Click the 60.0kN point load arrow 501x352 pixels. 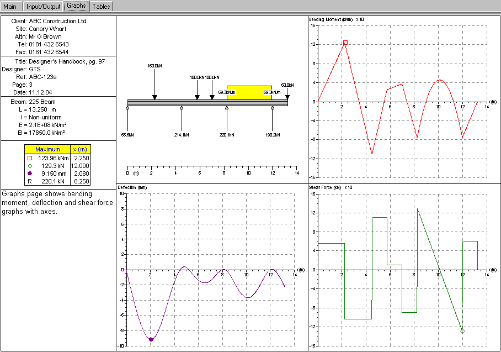coord(287,95)
